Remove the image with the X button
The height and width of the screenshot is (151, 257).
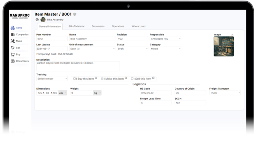232,35
